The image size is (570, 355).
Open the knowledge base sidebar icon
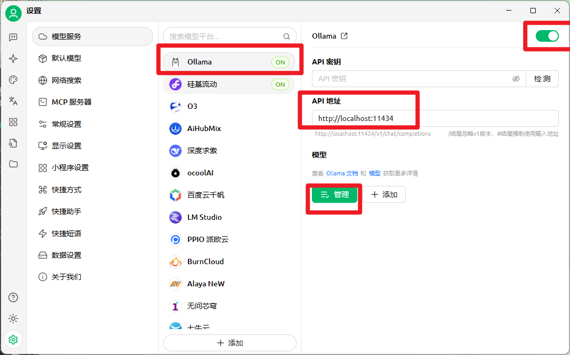pyautogui.click(x=13, y=143)
